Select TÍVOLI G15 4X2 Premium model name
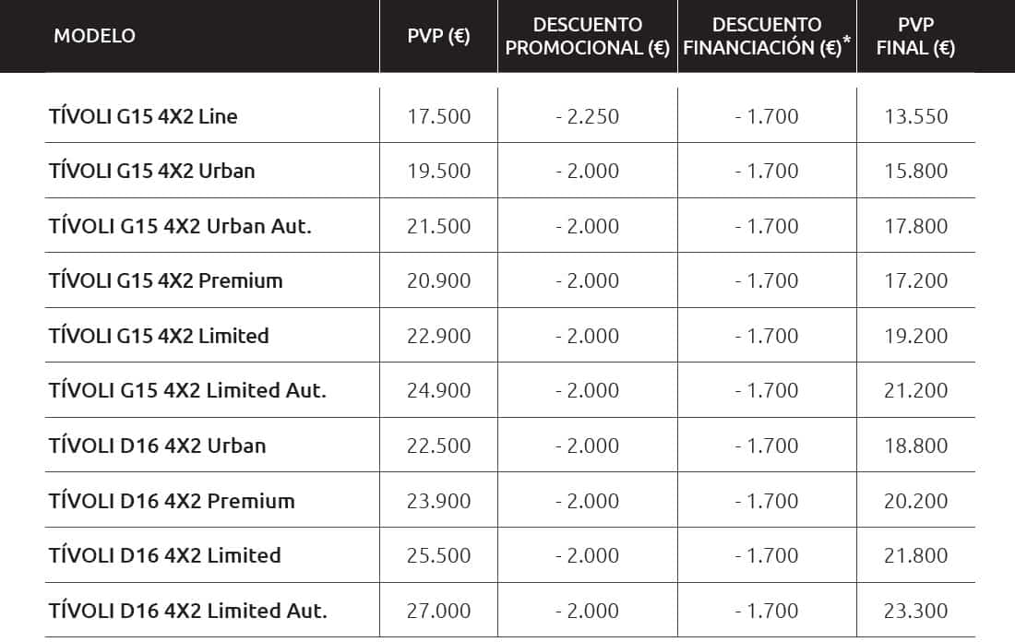 click(x=166, y=280)
